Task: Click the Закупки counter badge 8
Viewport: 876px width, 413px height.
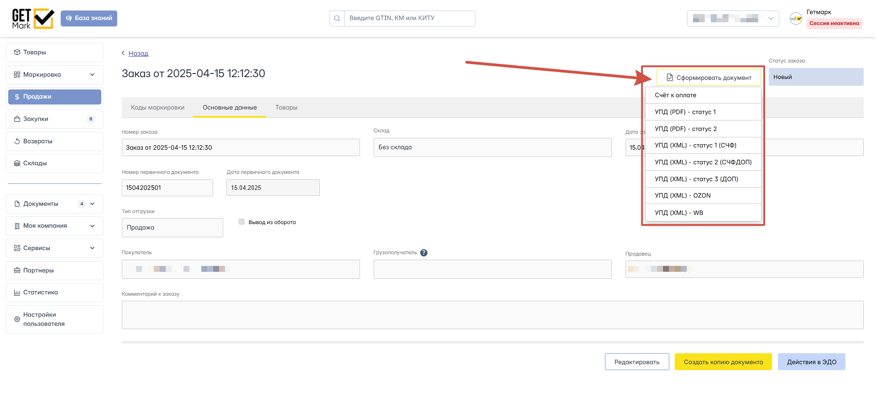Action: [x=91, y=119]
